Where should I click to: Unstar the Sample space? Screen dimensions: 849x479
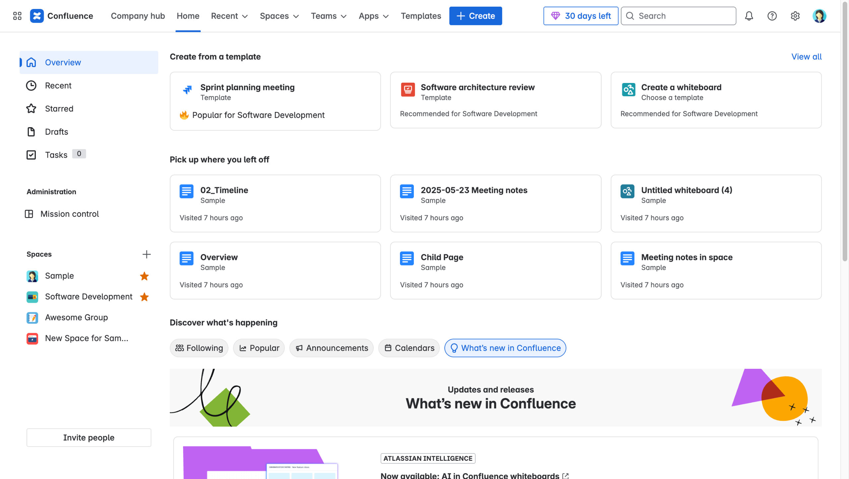144,276
